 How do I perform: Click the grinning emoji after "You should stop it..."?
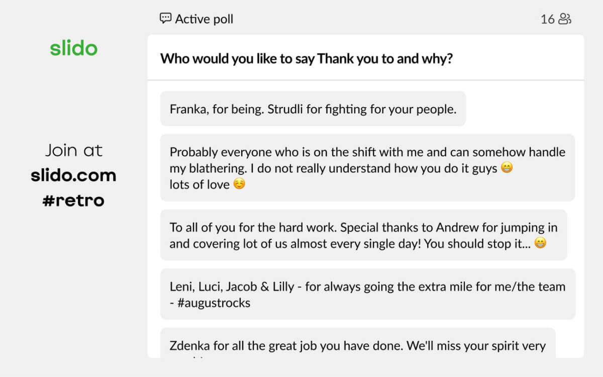540,244
